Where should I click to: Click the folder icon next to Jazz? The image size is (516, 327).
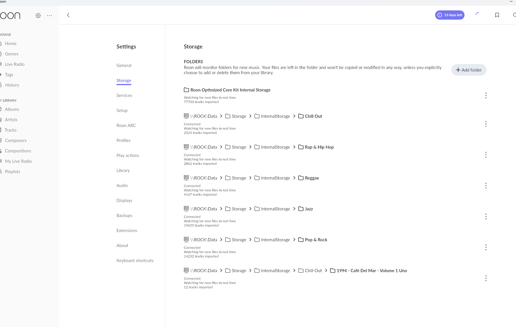[x=301, y=209]
